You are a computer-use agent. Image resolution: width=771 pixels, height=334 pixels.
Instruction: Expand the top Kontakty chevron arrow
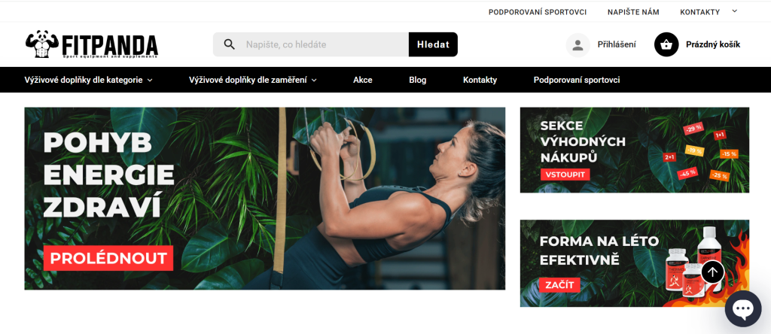point(735,11)
